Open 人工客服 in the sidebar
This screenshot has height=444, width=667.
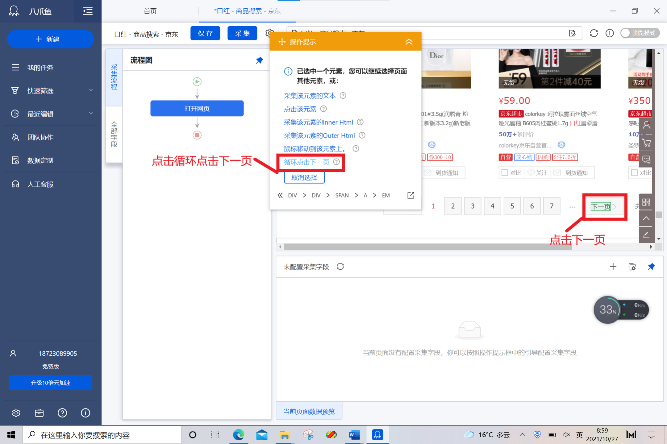pos(40,184)
